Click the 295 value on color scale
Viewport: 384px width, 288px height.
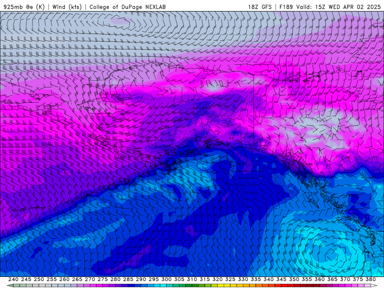coord(154,279)
